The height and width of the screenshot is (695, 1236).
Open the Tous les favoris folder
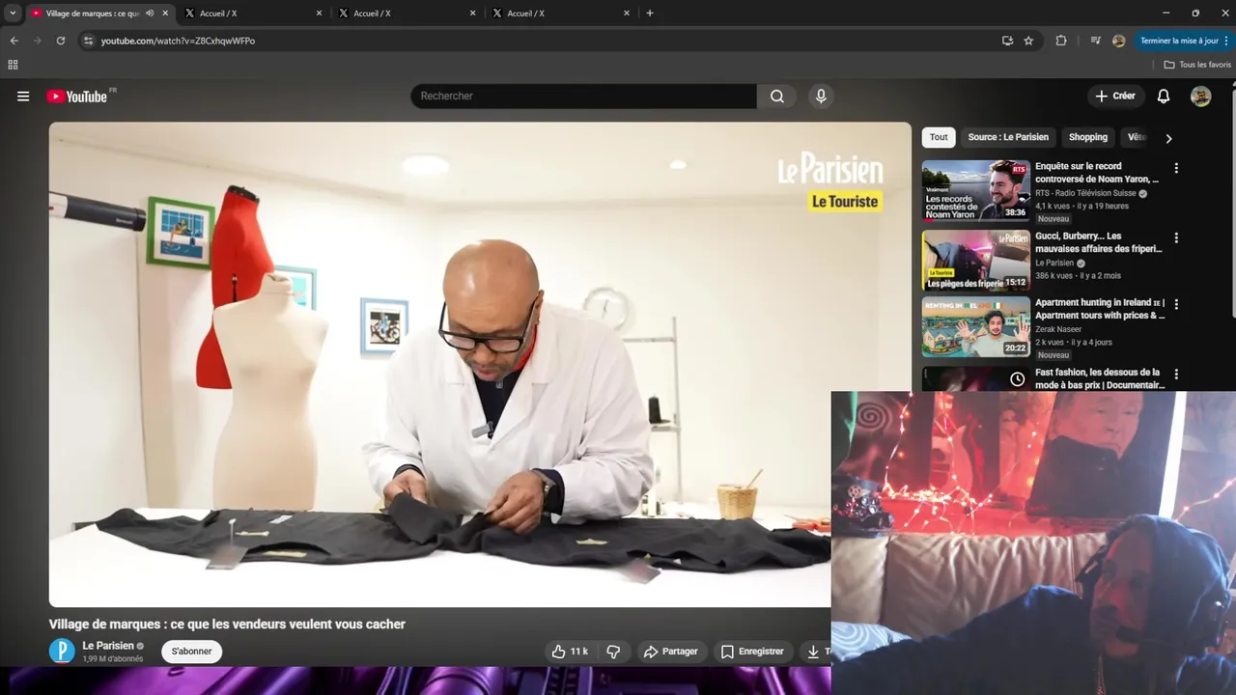[1197, 65]
